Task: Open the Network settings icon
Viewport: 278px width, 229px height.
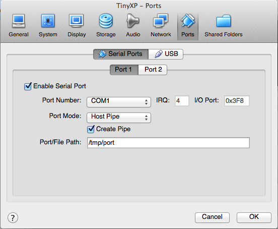Action: (x=161, y=21)
